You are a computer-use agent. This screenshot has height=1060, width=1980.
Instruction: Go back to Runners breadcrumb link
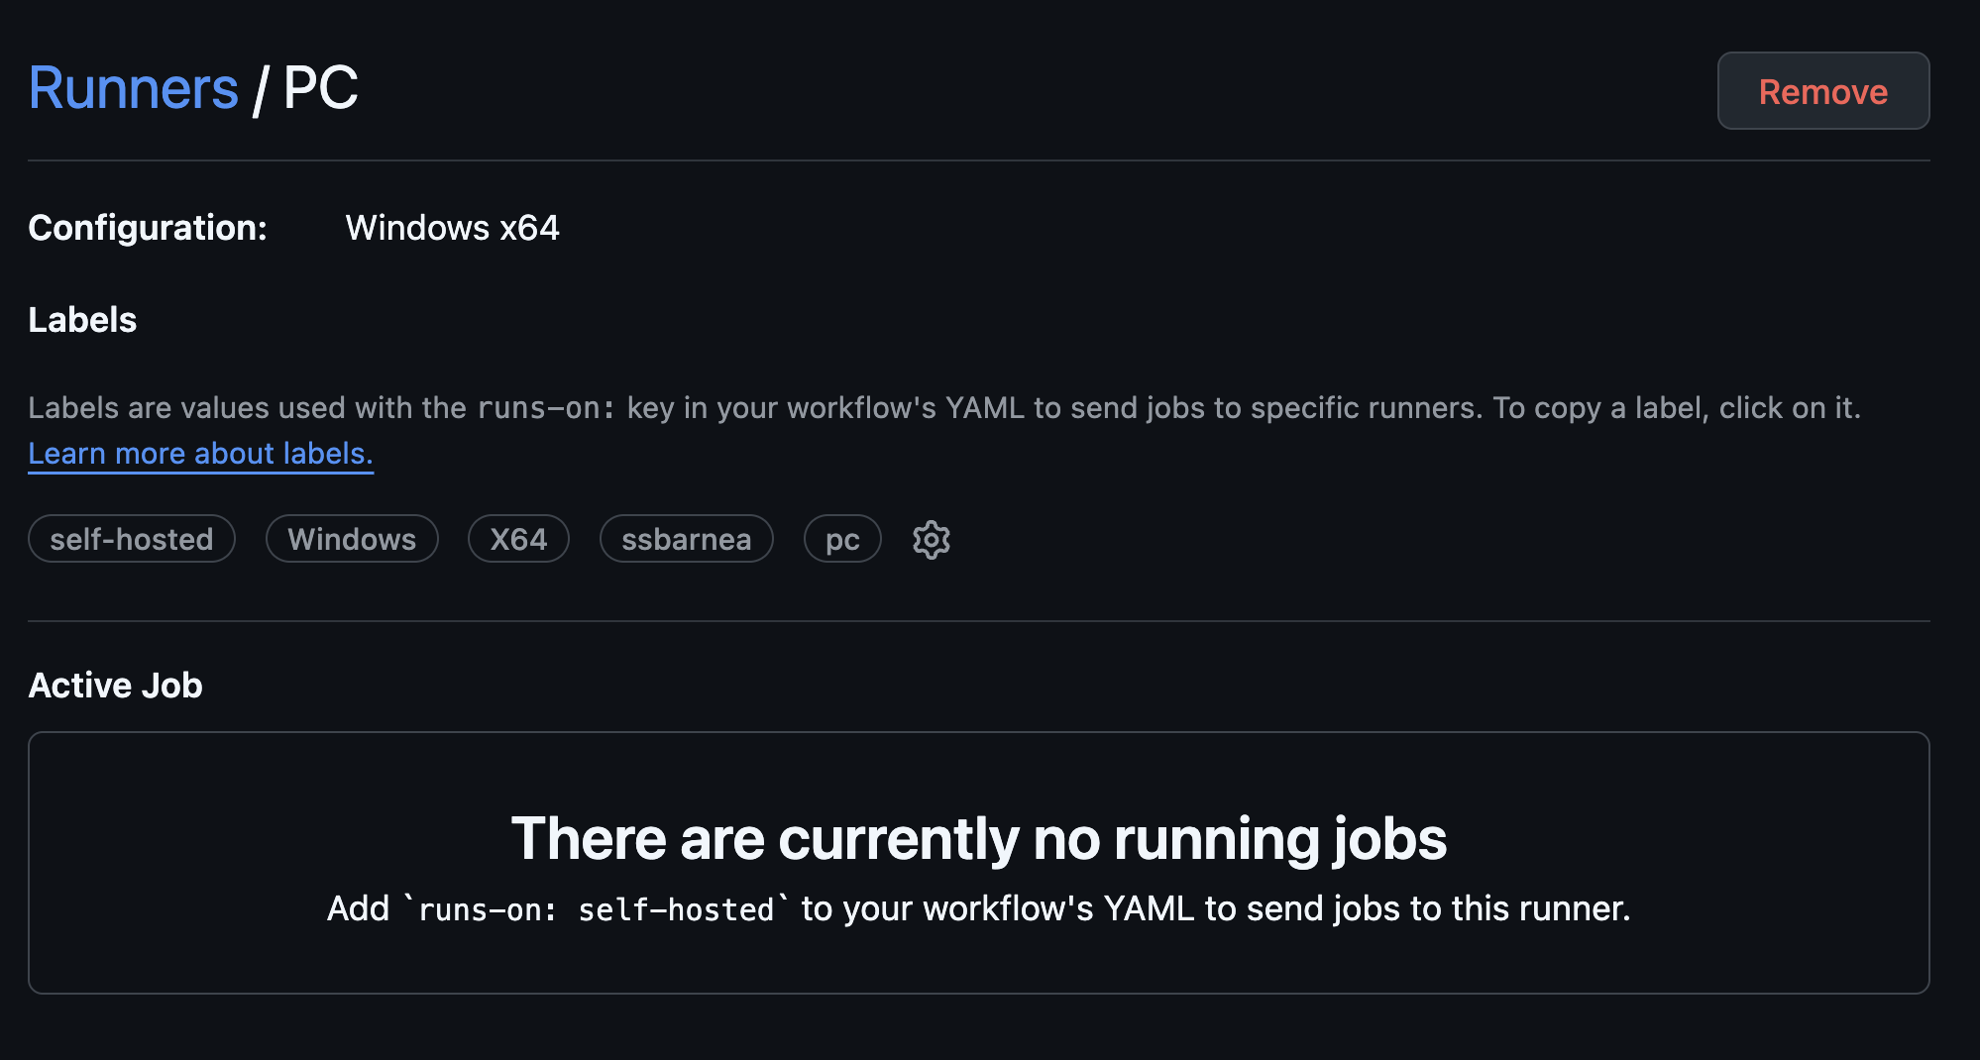point(133,88)
